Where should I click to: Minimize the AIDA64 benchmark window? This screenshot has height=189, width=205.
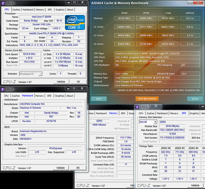click(x=190, y=2)
